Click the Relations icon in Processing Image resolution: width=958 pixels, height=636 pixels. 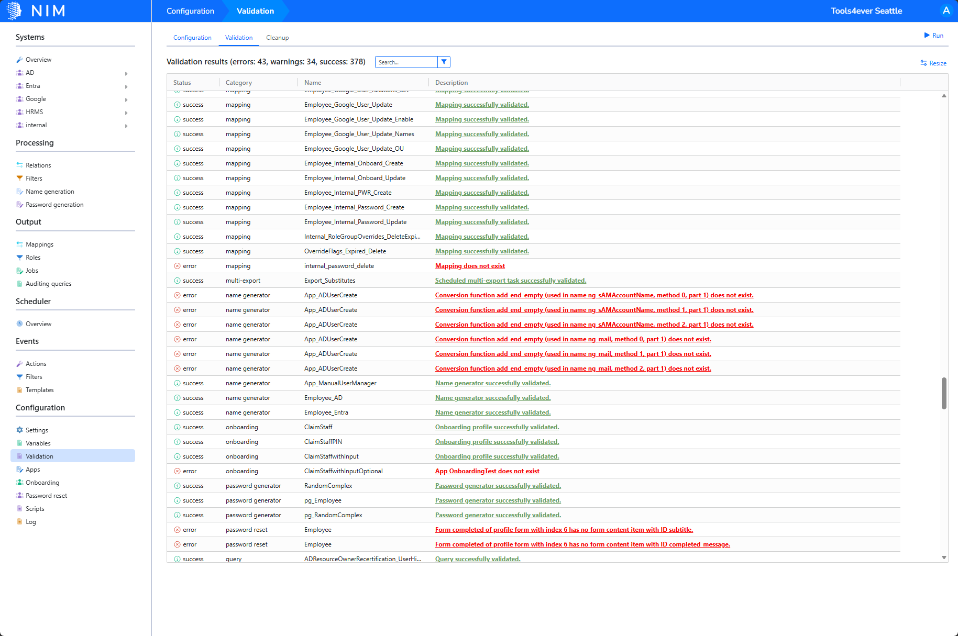click(x=19, y=165)
